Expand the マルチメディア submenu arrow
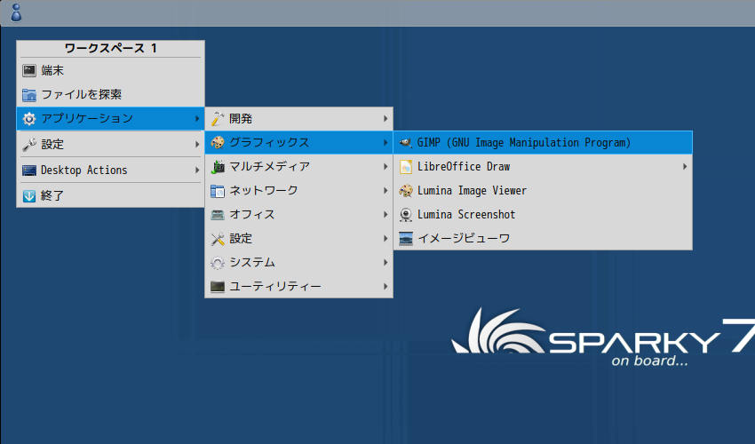The image size is (755, 444). 385,167
